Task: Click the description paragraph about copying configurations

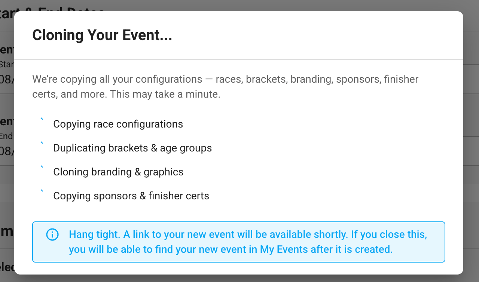Action: click(225, 87)
